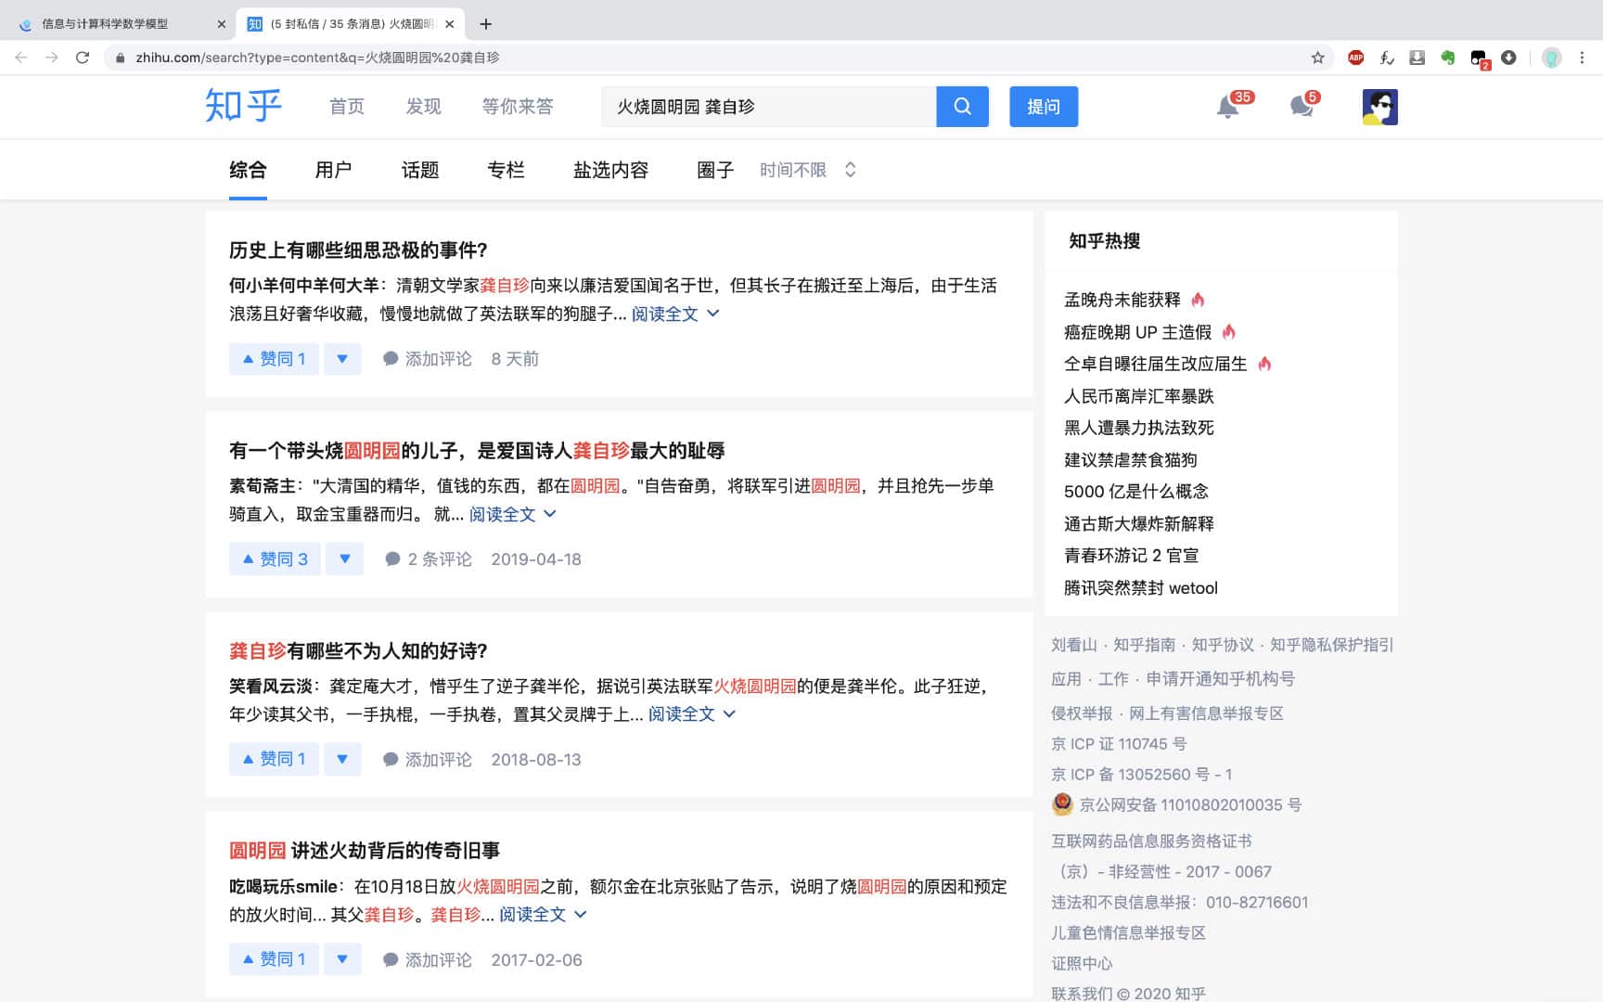This screenshot has width=1603, height=1002.
Task: Open article 有一个带头烧圆明园的儿子 title
Action: pos(477,451)
